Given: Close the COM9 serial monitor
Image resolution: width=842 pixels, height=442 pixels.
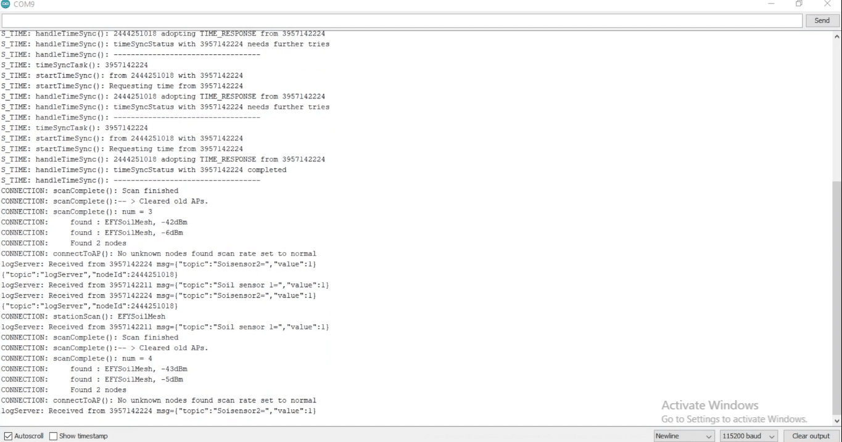Looking at the screenshot, I should click(827, 4).
